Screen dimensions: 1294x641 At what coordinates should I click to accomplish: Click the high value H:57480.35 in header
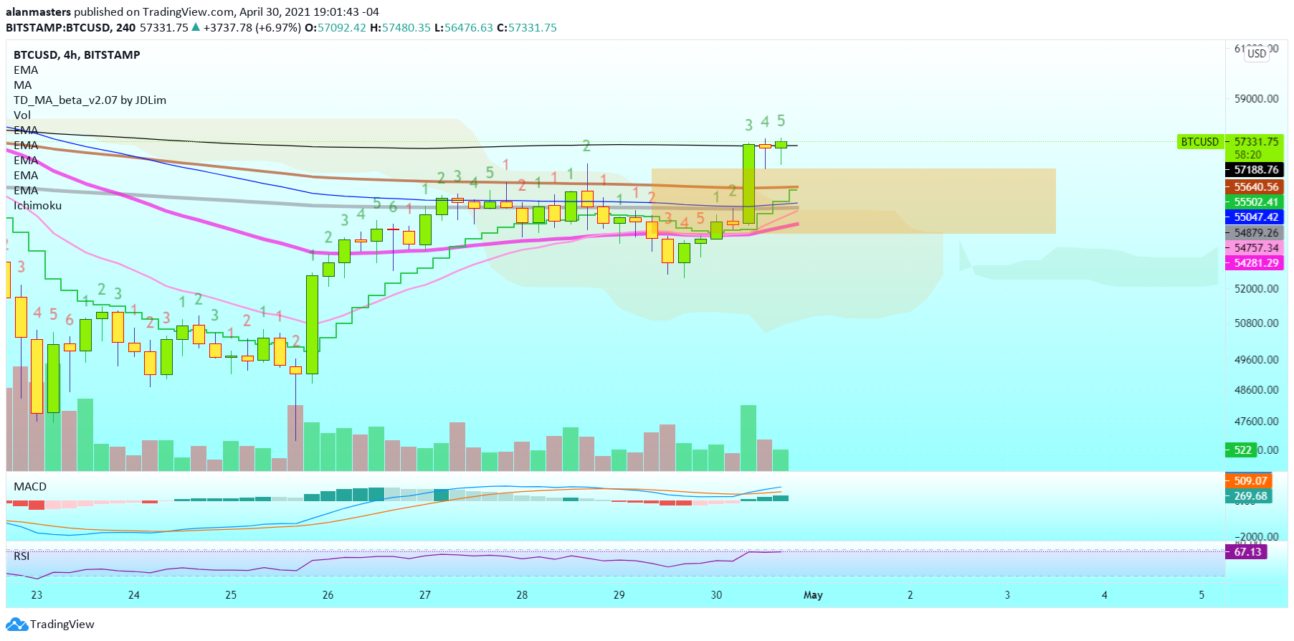pos(400,27)
